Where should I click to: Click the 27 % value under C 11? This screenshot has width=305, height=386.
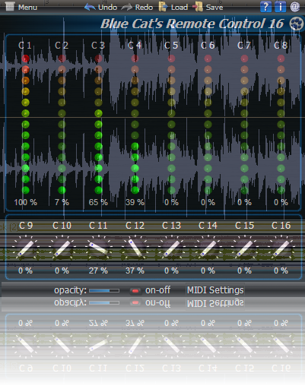[98, 271]
